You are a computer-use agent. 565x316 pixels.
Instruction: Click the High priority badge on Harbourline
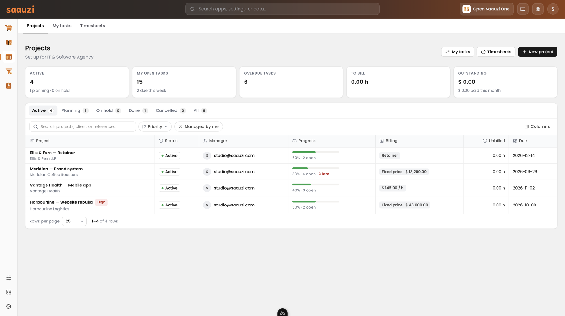coord(101,202)
